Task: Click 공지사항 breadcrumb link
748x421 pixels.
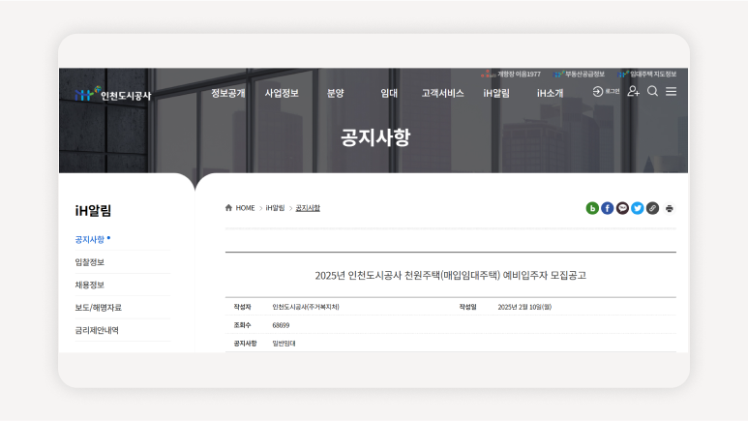Action: pyautogui.click(x=308, y=208)
